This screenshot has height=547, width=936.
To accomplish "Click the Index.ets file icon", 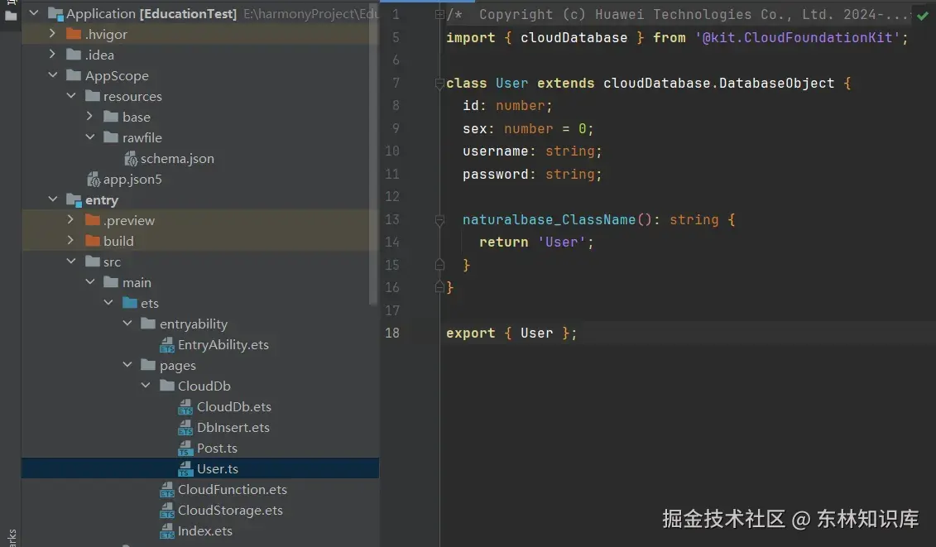I will coord(167,531).
